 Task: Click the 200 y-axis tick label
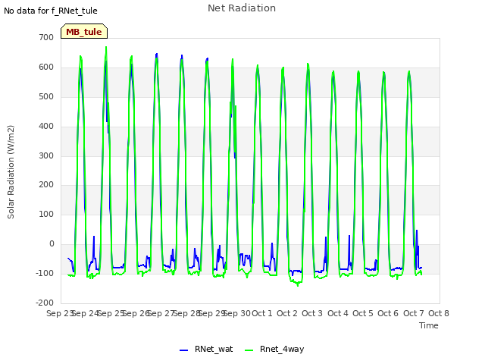click(46, 185)
